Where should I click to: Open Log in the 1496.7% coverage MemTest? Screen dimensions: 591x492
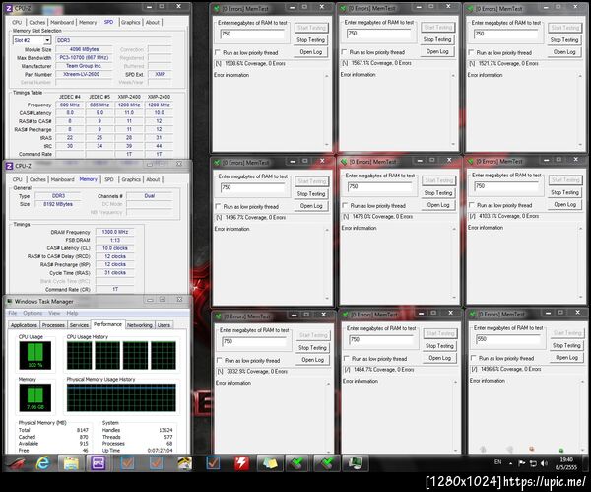[311, 206]
